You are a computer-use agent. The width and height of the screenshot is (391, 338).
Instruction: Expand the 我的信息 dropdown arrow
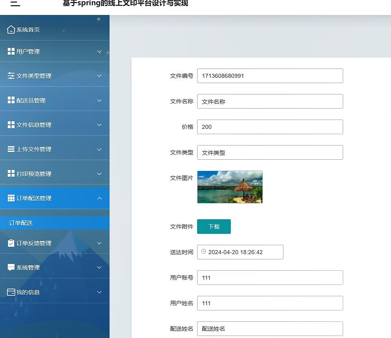tap(99, 292)
